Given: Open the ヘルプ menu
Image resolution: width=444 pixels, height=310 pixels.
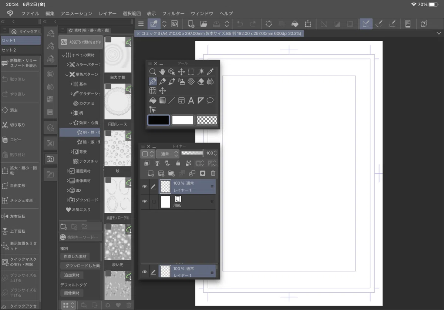Looking at the screenshot, I should click(x=226, y=13).
